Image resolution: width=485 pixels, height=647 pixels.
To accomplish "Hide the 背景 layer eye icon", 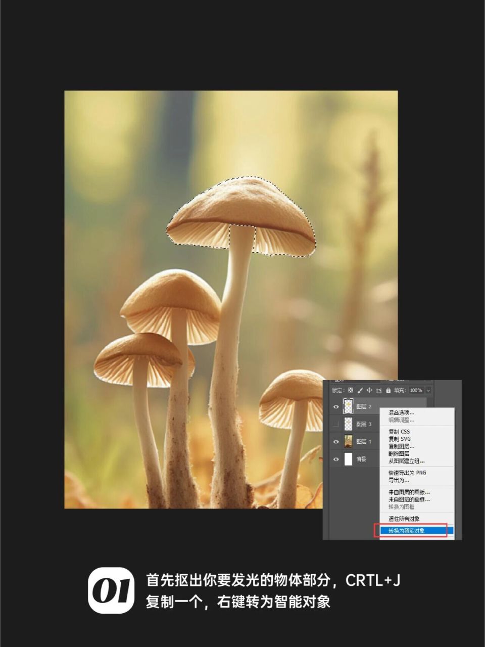I will click(x=336, y=459).
